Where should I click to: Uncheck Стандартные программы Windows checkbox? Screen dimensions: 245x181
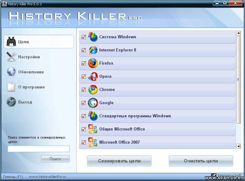[x=84, y=116]
